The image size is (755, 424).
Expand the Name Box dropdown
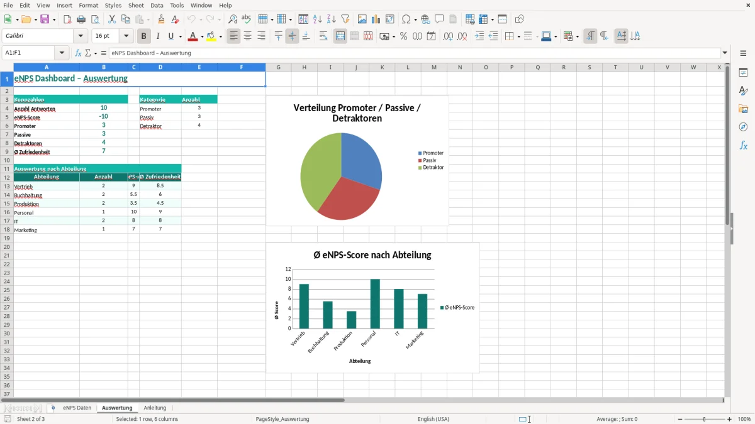click(x=62, y=53)
